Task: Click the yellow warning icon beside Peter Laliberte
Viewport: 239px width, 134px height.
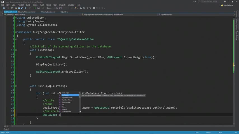Action: 222,5
